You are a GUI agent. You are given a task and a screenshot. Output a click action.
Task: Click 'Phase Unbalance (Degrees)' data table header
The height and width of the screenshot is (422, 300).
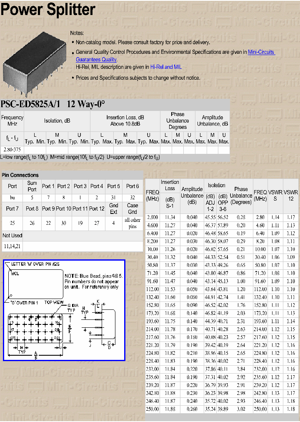[241, 196]
